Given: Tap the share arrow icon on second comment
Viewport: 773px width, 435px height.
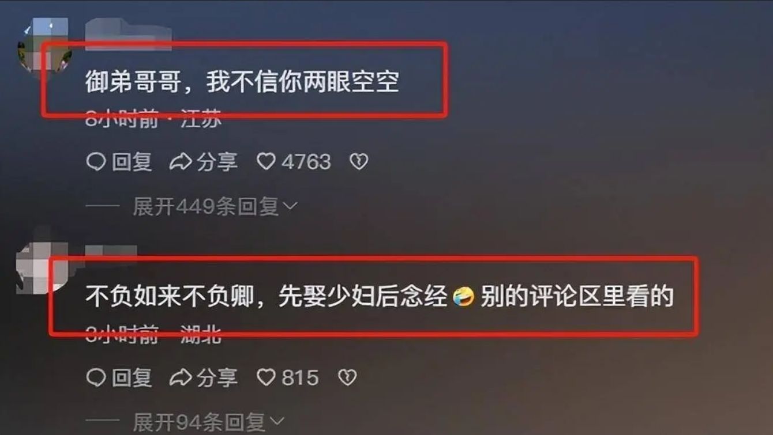Looking at the screenshot, I should 180,378.
